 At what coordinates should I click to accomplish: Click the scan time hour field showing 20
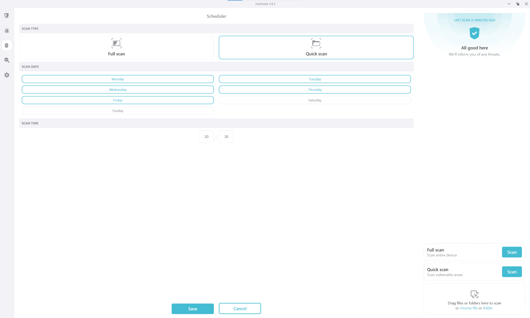[206, 136]
